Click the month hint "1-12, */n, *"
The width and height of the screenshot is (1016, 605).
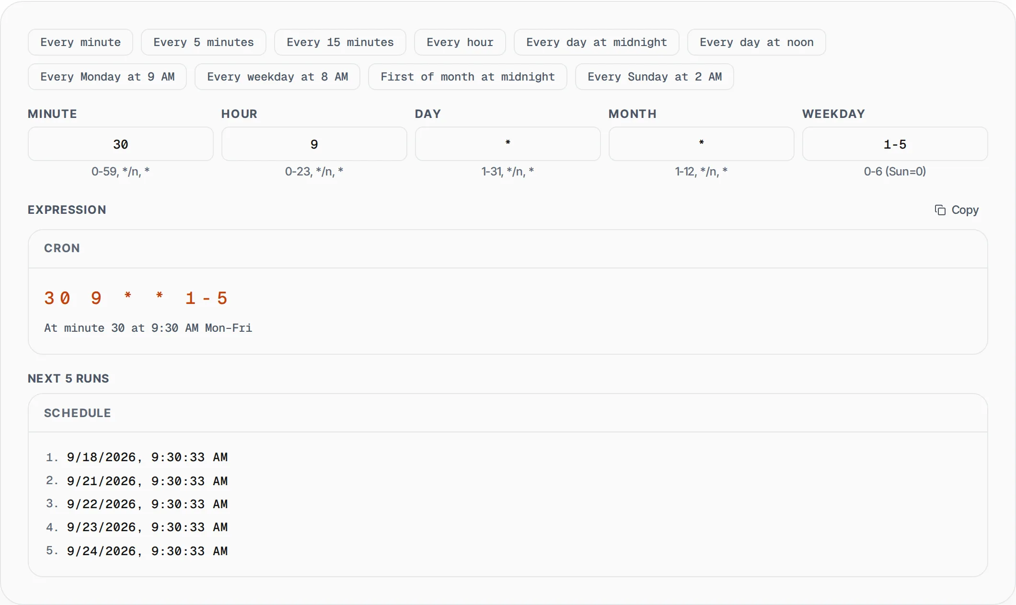pos(702,172)
